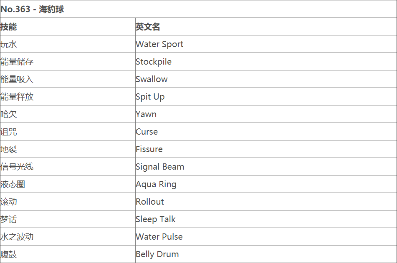Click the Stockpile cell

click(154, 62)
